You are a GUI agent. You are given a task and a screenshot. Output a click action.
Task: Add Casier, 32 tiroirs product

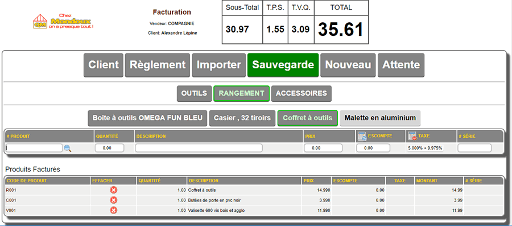click(242, 118)
